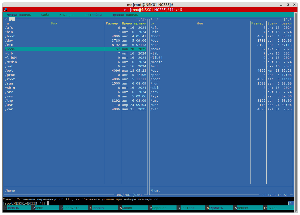This screenshot has height=215, width=300.
Task: Click left panel history forward arrow
Action: coord(145,19)
